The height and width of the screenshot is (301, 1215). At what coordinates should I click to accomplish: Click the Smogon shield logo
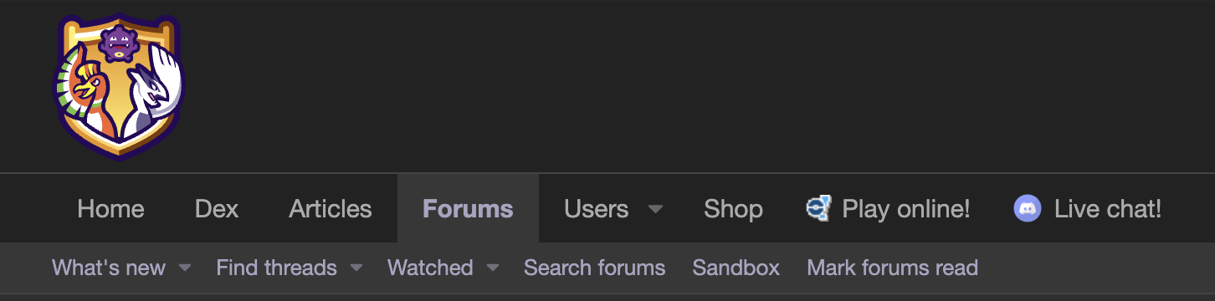point(119,86)
